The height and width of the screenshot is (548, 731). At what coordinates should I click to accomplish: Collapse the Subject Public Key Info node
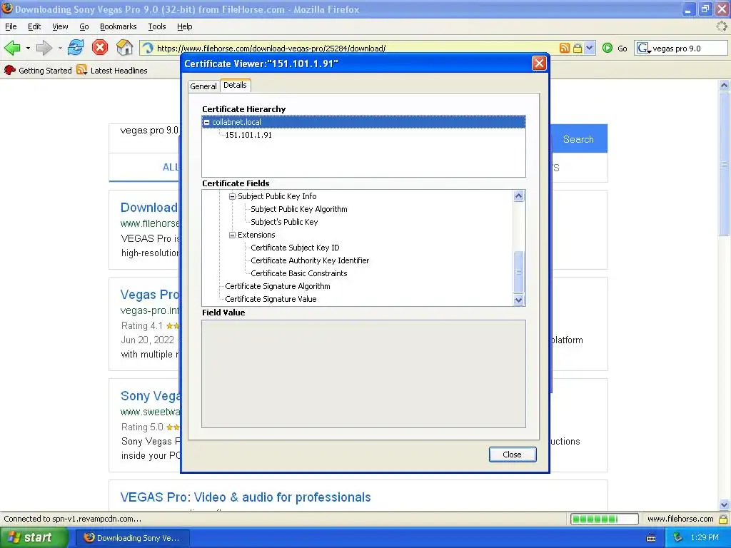point(232,196)
